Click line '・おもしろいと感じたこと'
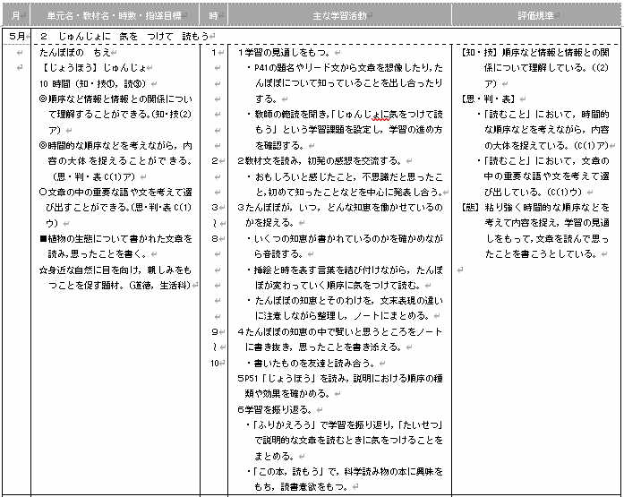Image resolution: width=624 pixels, height=497 pixels. 345,176
